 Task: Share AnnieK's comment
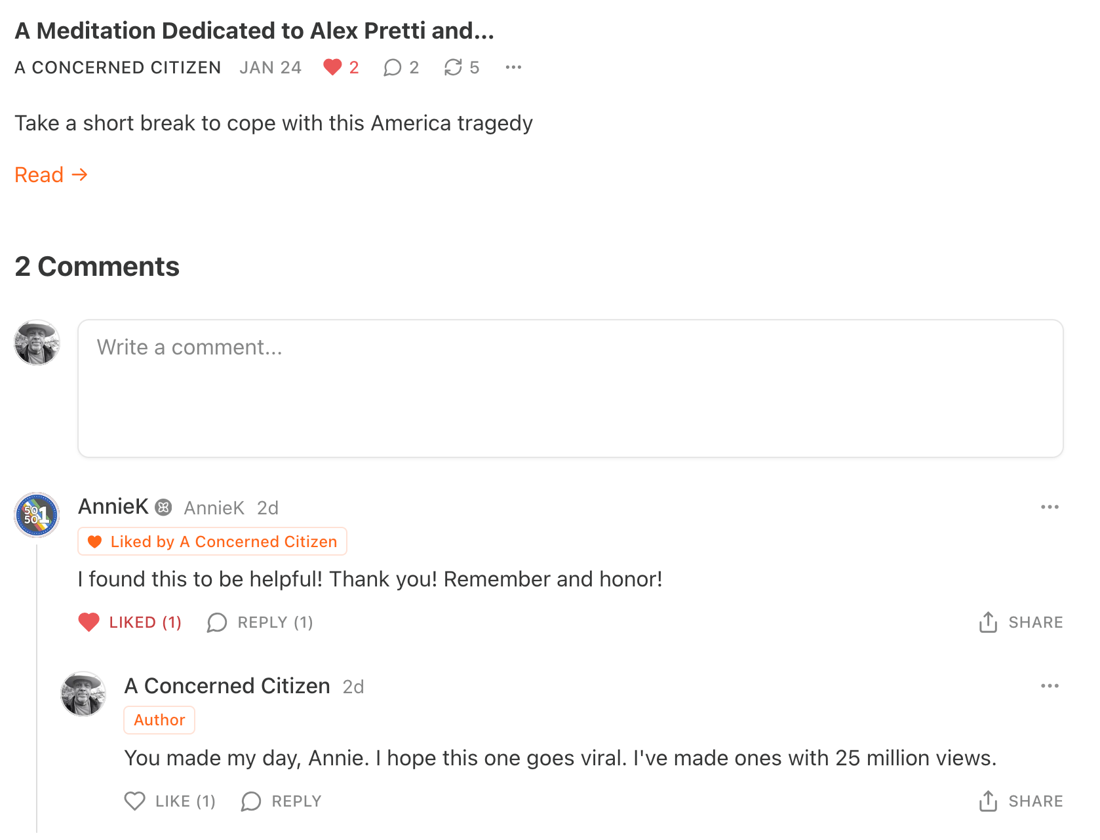tap(1021, 622)
